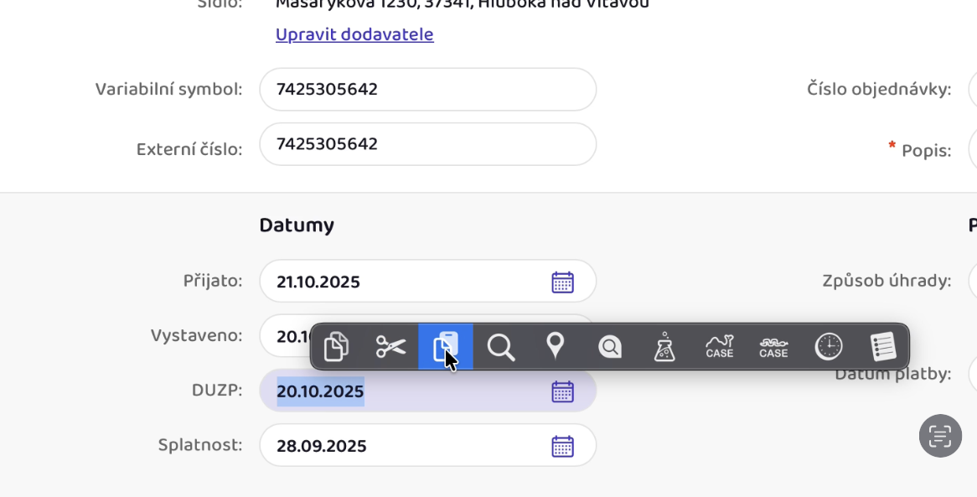Click into the Externí číslo field
The image size is (977, 497).
(x=427, y=144)
